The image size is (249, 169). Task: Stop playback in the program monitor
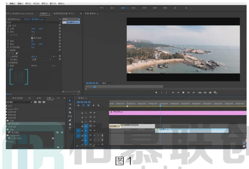click(183, 93)
